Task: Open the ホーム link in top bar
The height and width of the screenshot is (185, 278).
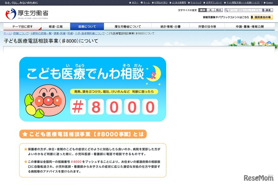Action: [x=146, y=3]
